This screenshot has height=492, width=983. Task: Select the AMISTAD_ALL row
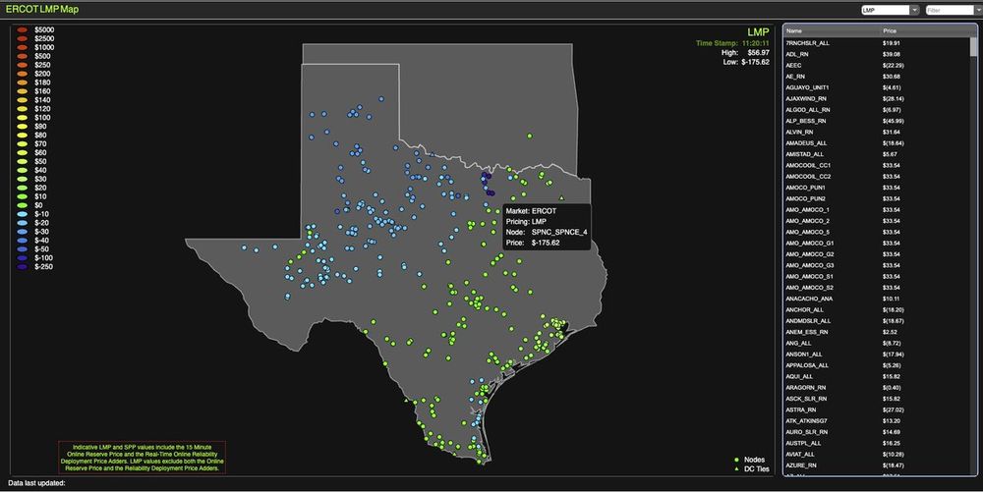click(x=877, y=154)
